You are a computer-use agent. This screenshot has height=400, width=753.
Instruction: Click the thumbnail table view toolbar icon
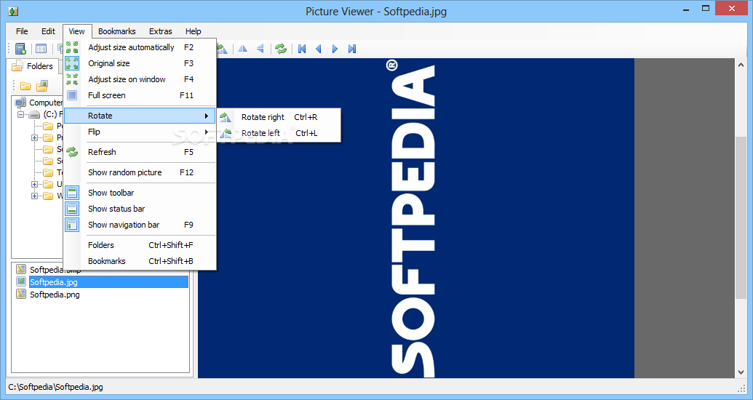click(41, 49)
